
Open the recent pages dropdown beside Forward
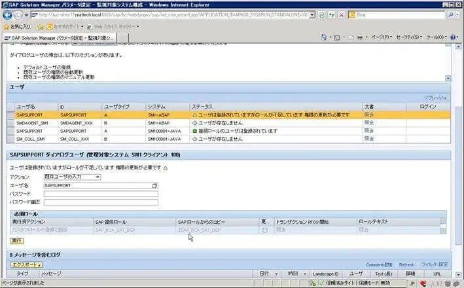[26, 15]
